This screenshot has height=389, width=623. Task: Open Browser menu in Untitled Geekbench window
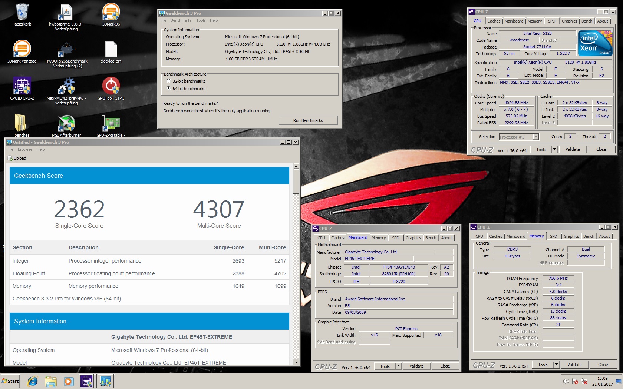coord(25,149)
